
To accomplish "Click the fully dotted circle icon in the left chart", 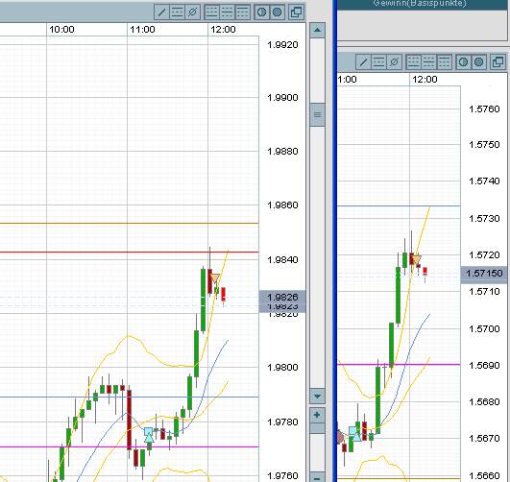I will (278, 12).
